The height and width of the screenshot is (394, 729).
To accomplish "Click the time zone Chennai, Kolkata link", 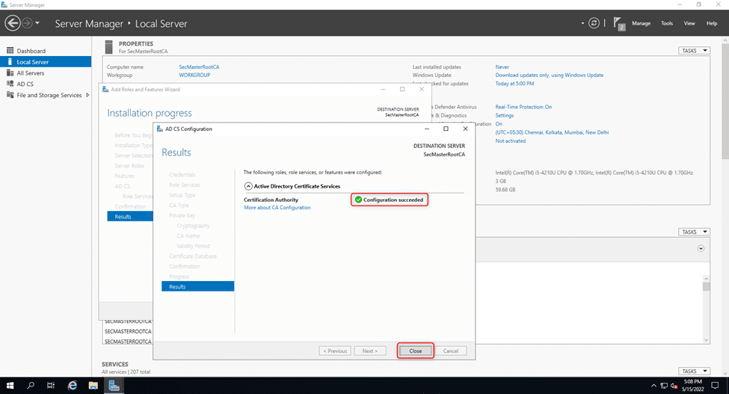I will click(x=552, y=132).
